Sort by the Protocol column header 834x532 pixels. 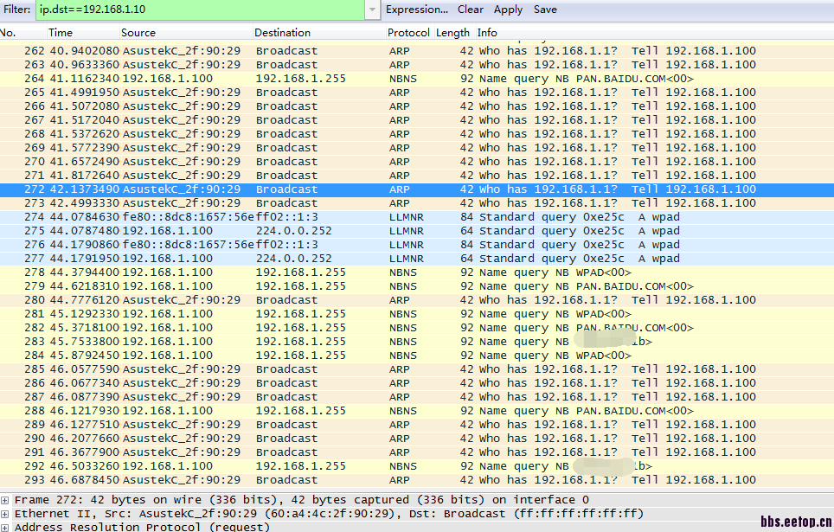pos(408,33)
